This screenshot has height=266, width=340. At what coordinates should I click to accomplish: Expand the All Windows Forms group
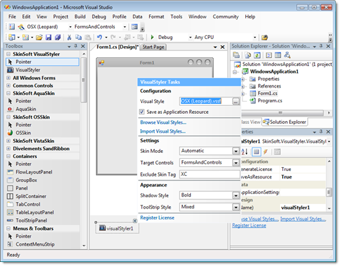[x=8, y=78]
